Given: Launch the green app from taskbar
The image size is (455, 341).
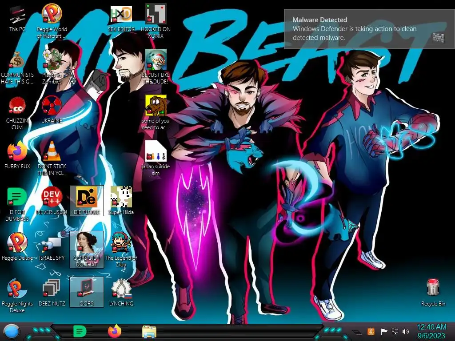Looking at the screenshot, I should tap(80, 332).
